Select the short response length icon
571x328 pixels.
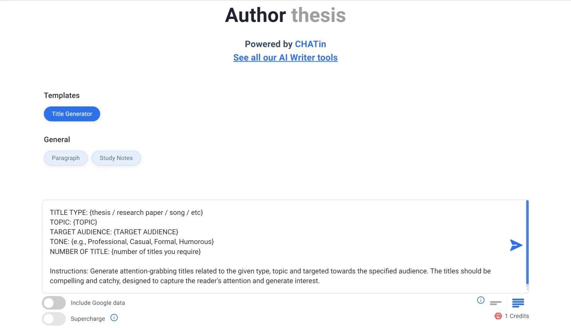click(x=495, y=303)
